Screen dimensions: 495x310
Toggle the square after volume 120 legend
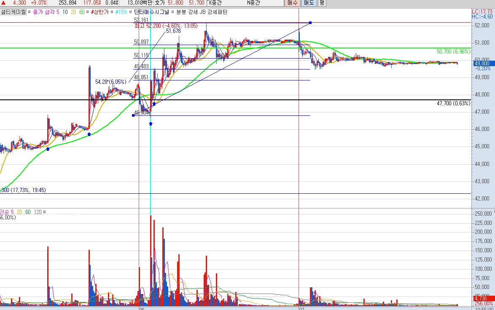[45, 212]
